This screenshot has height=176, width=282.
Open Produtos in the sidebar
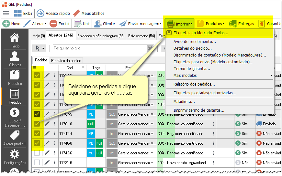tap(15, 78)
